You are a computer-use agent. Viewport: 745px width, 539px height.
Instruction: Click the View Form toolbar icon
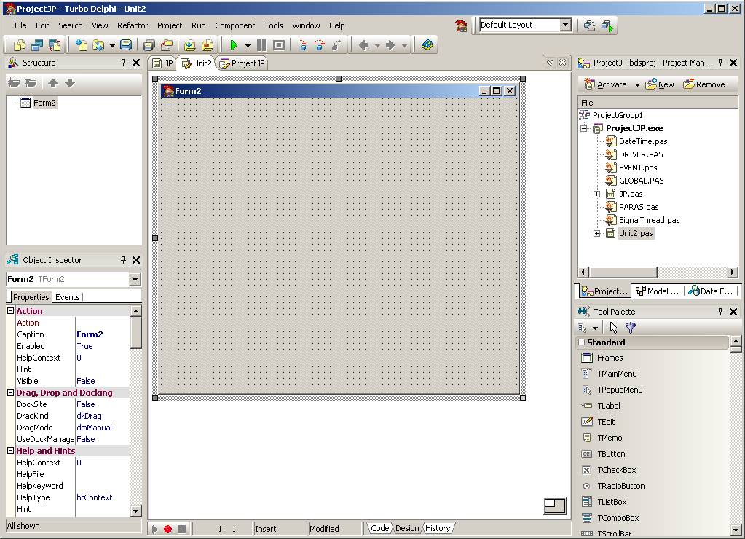tap(37, 45)
